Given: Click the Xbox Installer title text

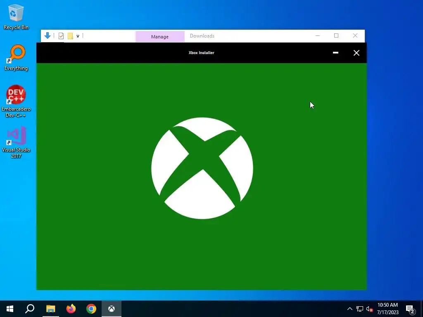Looking at the screenshot, I should click(x=202, y=52).
